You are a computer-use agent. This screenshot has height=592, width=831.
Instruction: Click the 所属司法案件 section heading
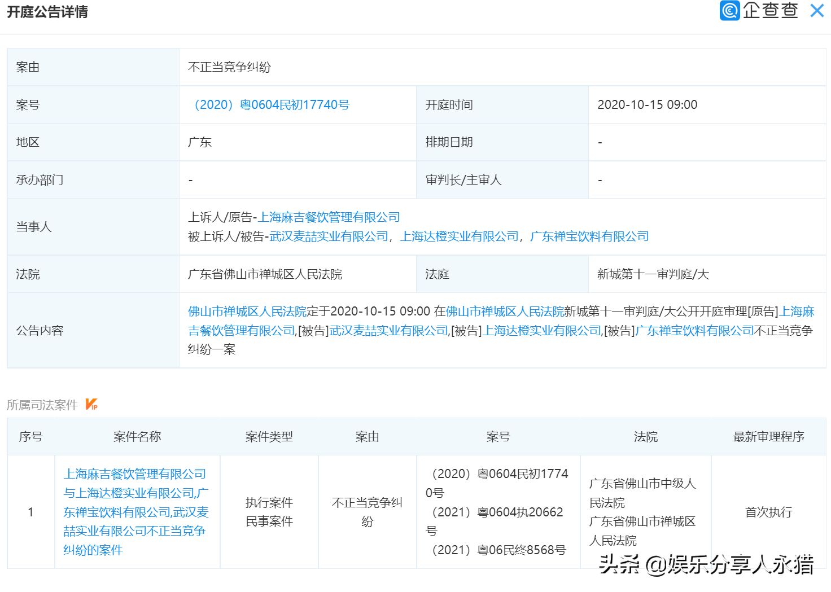click(x=42, y=405)
